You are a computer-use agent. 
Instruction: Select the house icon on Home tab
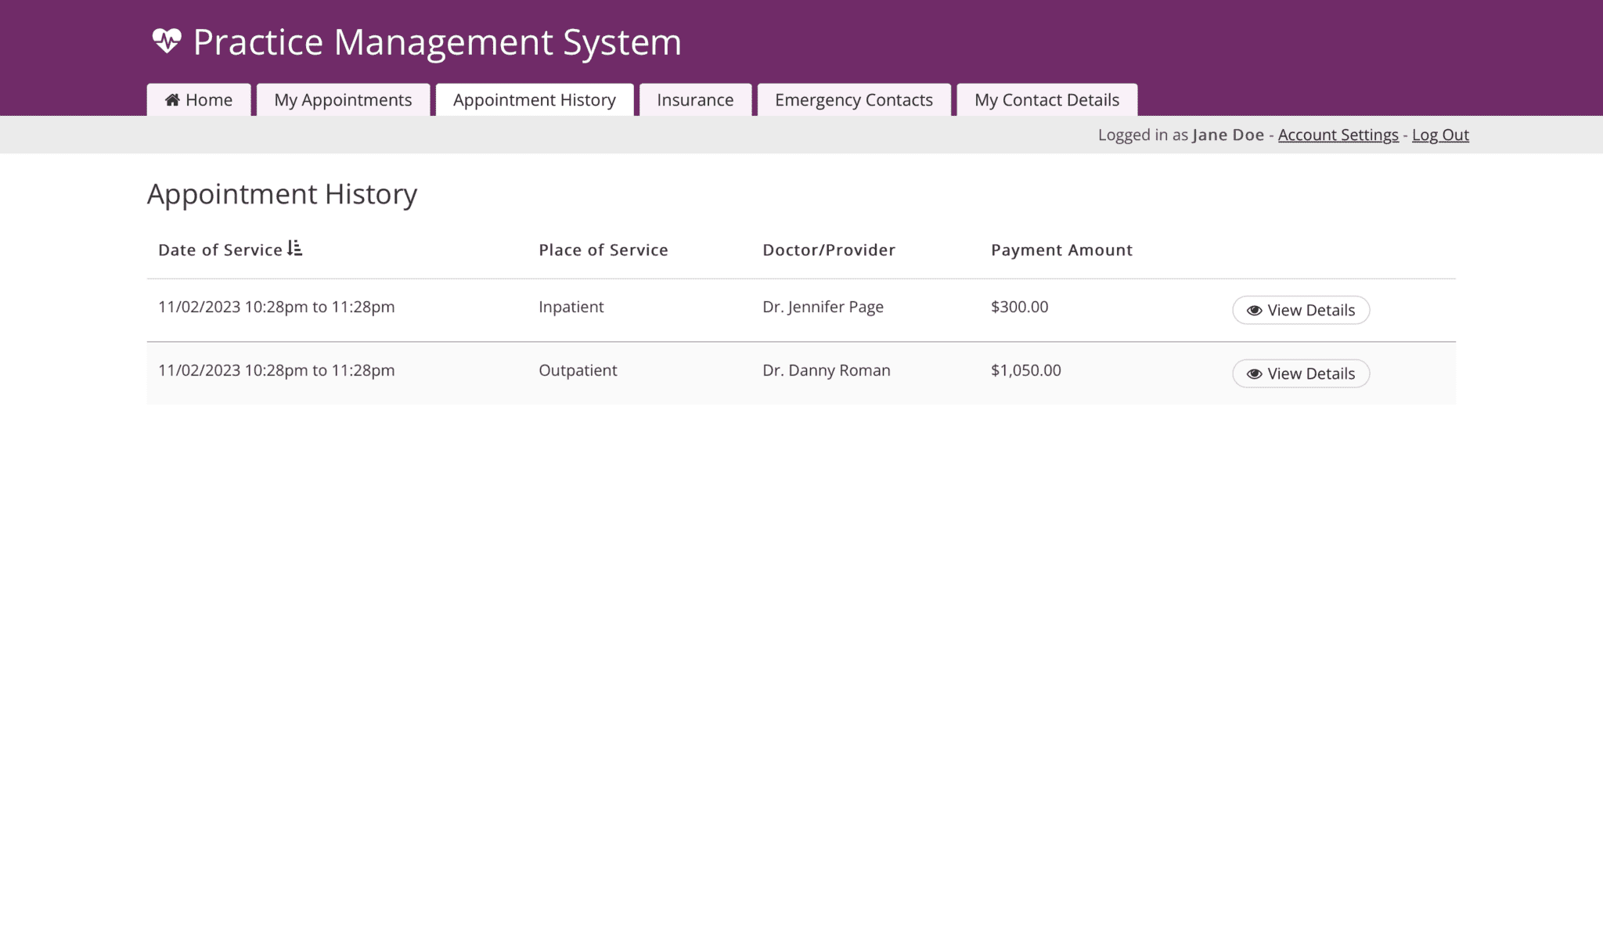[x=173, y=99]
